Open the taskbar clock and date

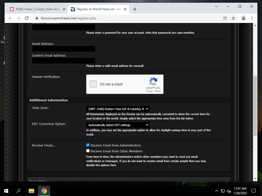tap(240, 191)
